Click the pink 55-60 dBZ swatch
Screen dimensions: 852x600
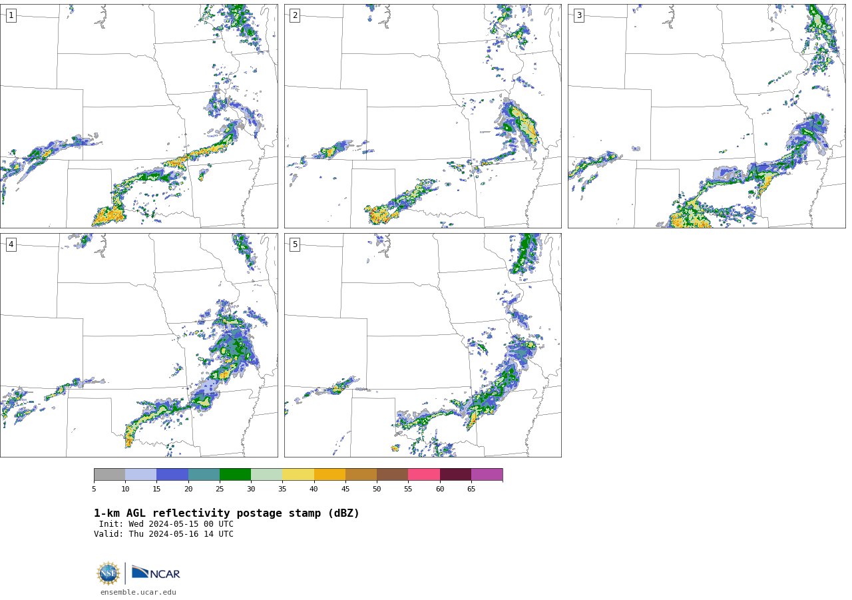point(424,475)
